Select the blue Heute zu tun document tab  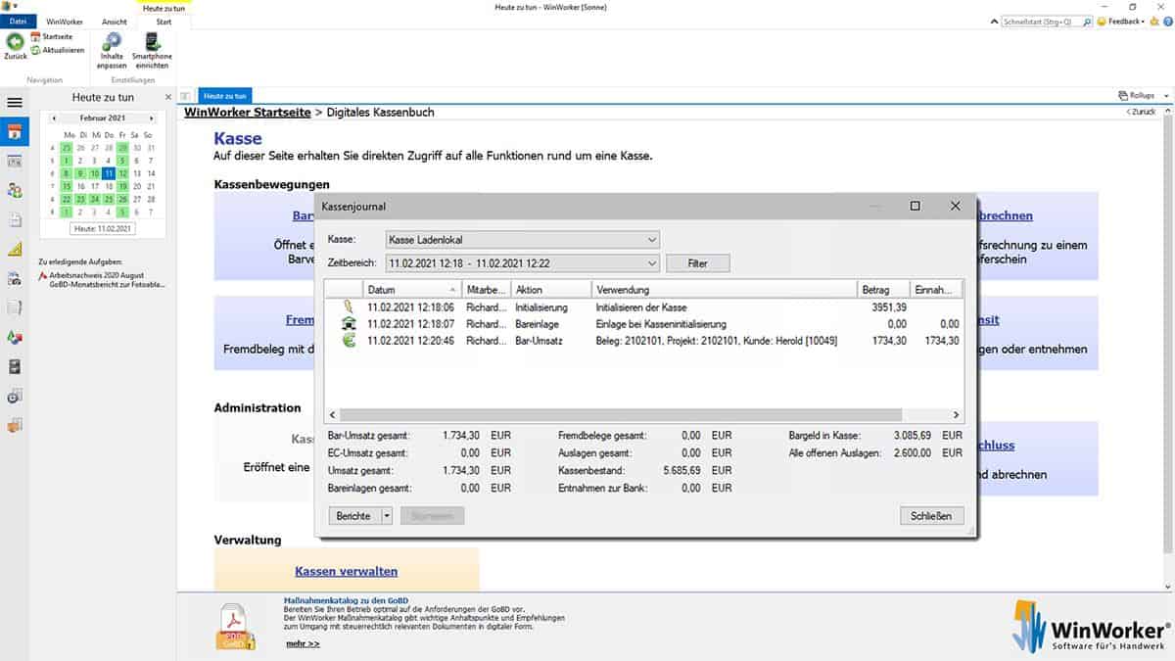(x=226, y=96)
